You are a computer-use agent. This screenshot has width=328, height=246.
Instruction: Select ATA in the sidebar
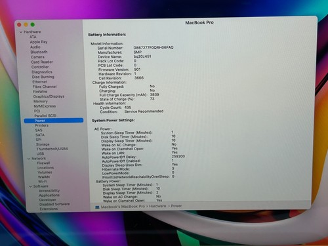(x=33, y=37)
